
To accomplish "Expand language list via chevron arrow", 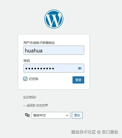I will (x=67, y=115).
